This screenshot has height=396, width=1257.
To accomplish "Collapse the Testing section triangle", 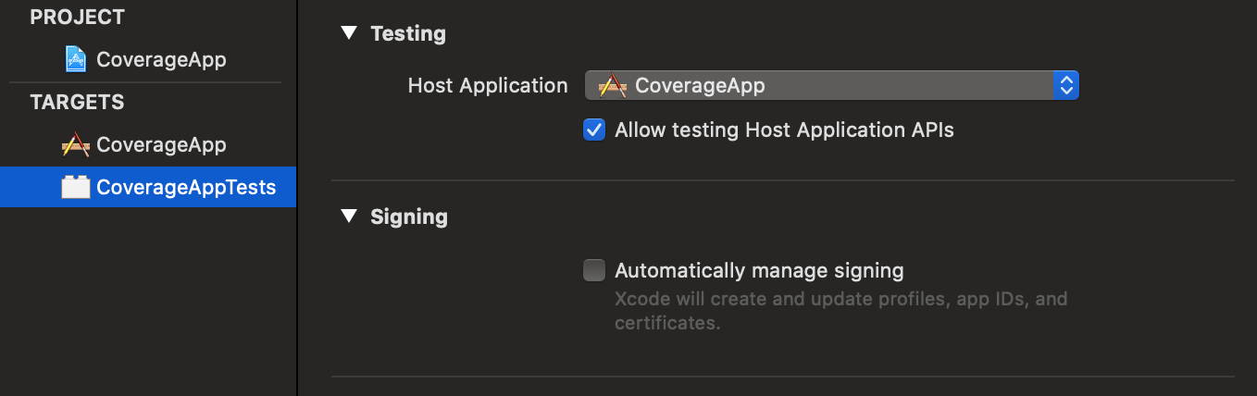I will point(348,33).
